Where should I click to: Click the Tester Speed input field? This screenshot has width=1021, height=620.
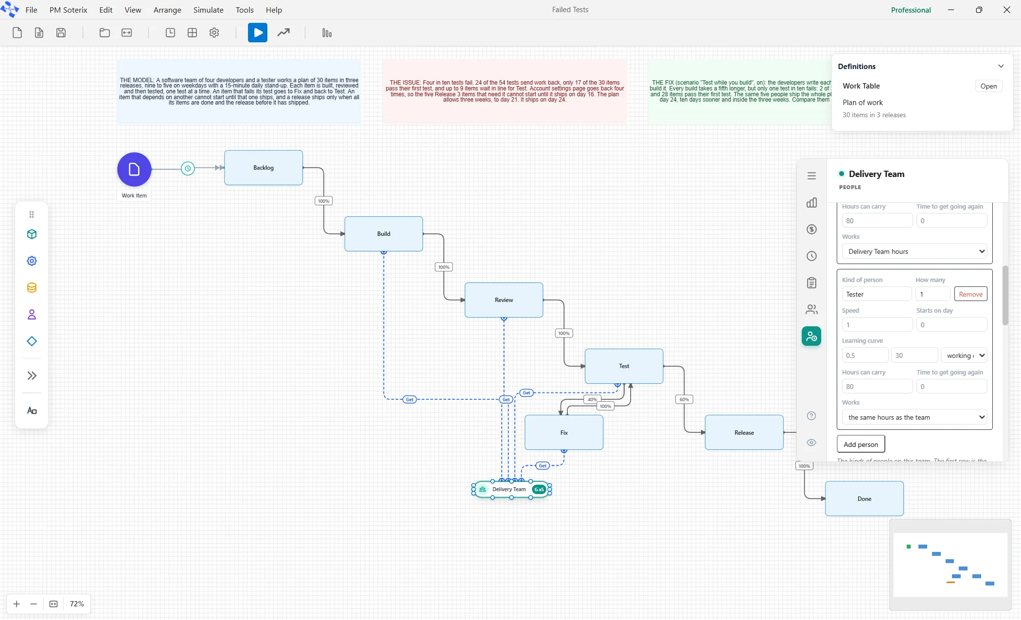877,325
